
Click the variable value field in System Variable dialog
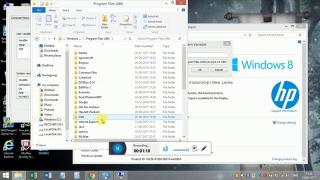point(208,62)
